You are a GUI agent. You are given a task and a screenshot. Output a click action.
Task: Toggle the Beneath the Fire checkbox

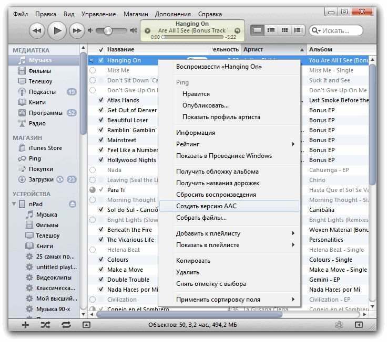[x=101, y=230]
